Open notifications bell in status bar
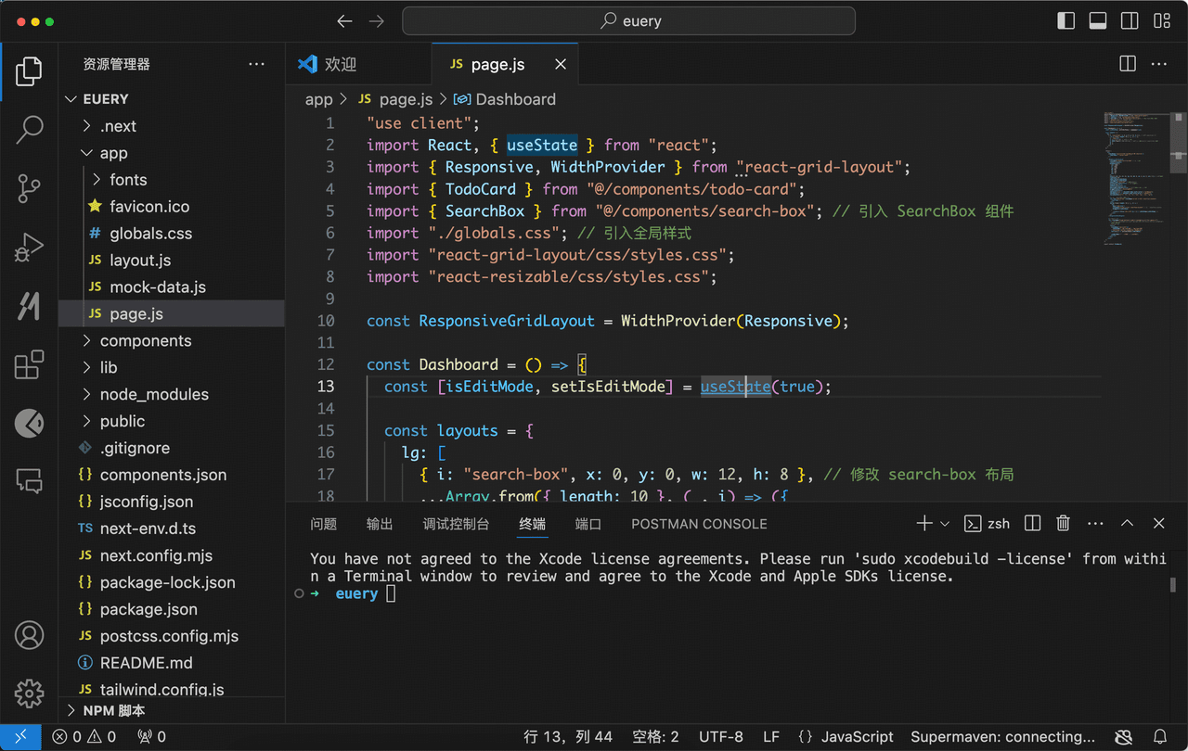Image resolution: width=1188 pixels, height=751 pixels. tap(1160, 737)
